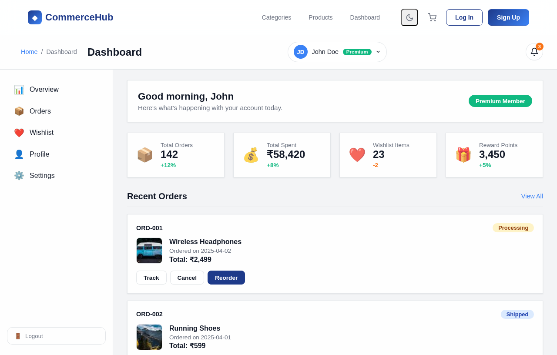Click the ₹58,420 total spent value
This screenshot has height=355, width=557.
(286, 154)
